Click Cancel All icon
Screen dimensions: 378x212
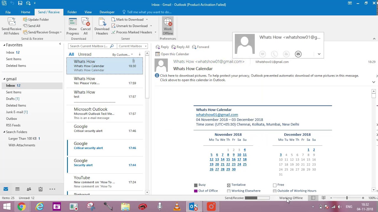85,22
